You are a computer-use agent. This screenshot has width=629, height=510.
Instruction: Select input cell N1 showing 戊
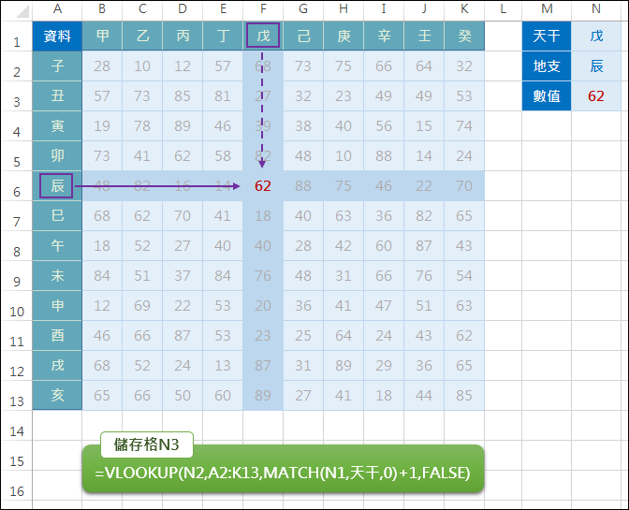click(596, 36)
